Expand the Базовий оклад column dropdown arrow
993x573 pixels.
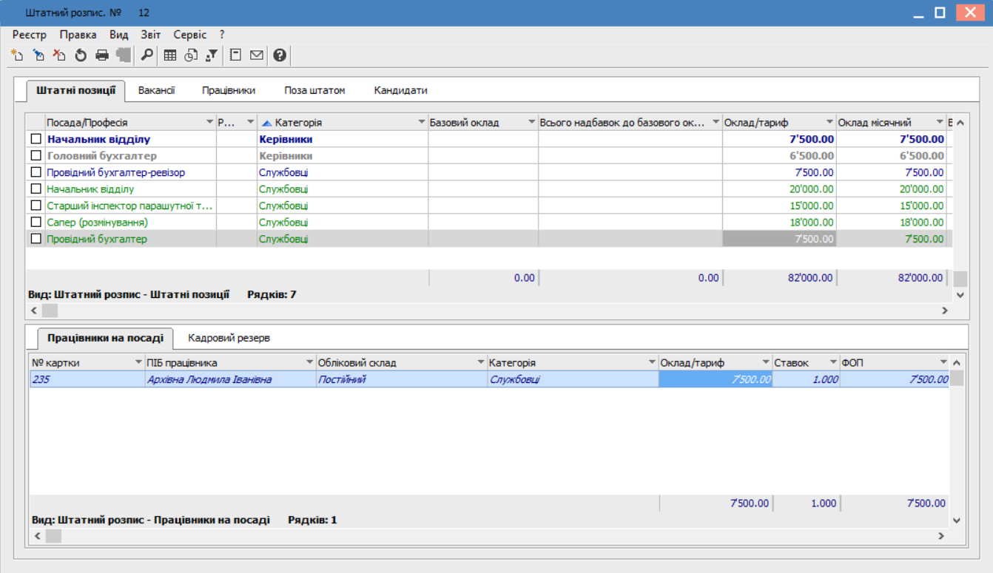[531, 123]
